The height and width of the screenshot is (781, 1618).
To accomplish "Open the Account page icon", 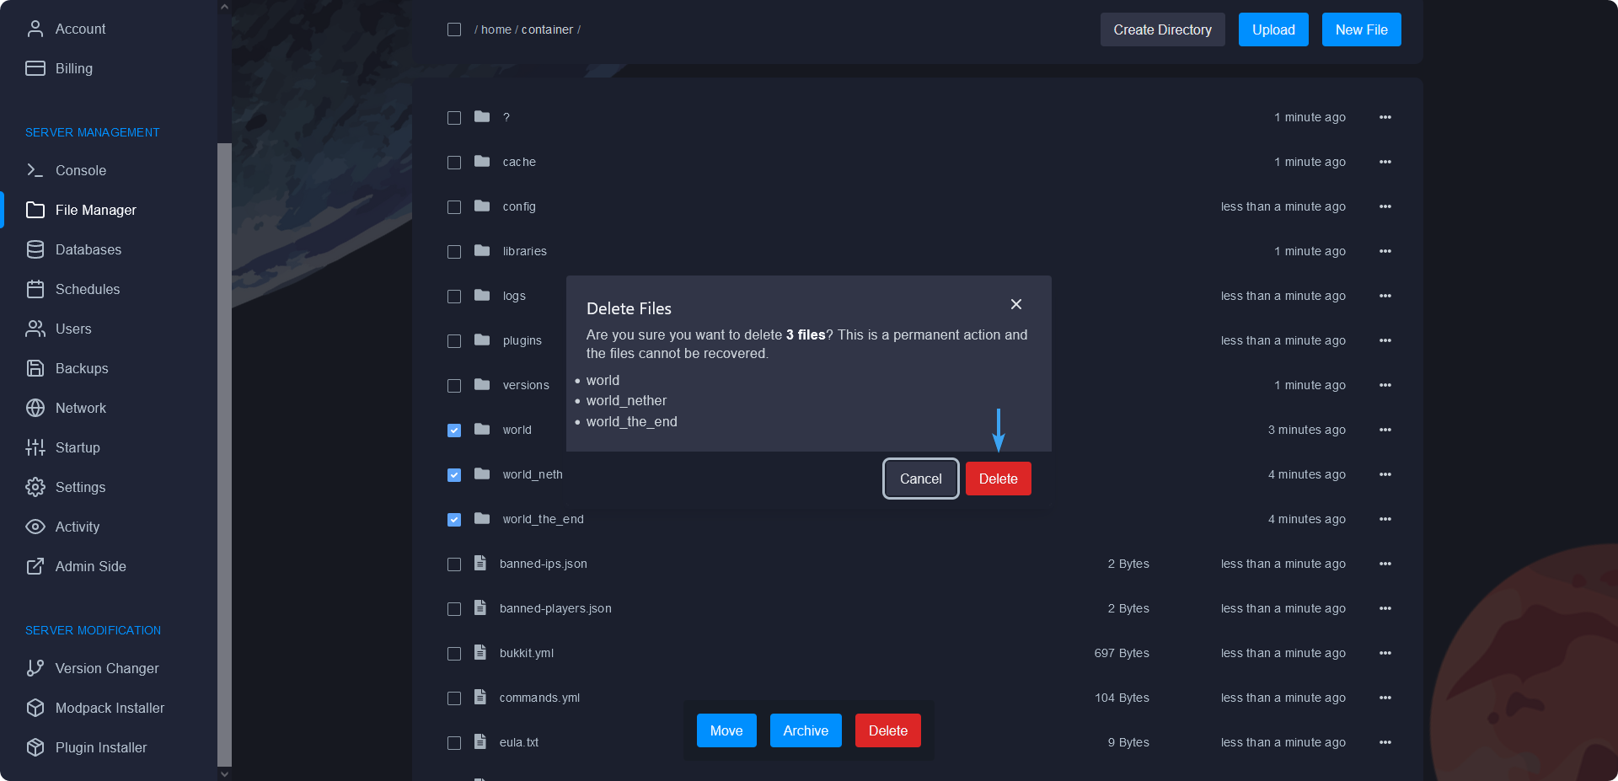I will [x=35, y=29].
